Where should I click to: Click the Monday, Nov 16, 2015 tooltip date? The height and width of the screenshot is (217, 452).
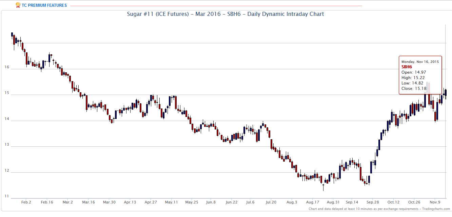419,62
